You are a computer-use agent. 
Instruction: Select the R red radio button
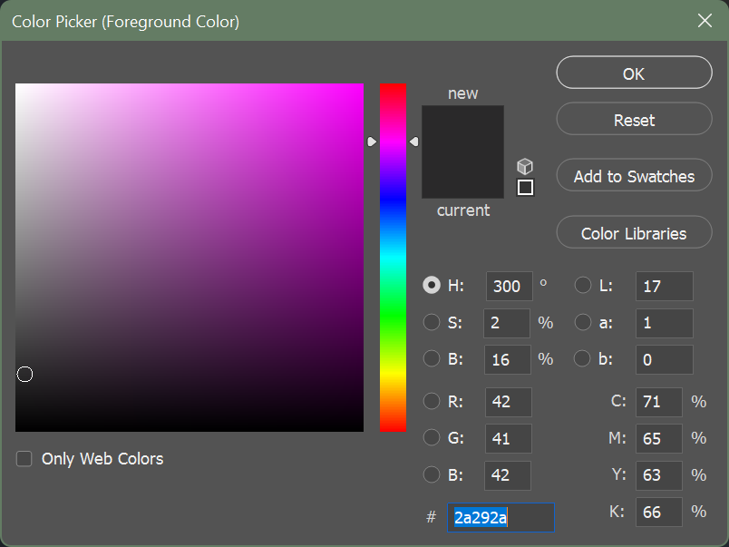click(432, 402)
